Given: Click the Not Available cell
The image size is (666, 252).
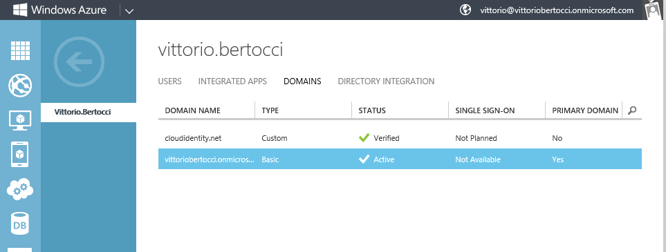Looking at the screenshot, I should pyautogui.click(x=478, y=160).
